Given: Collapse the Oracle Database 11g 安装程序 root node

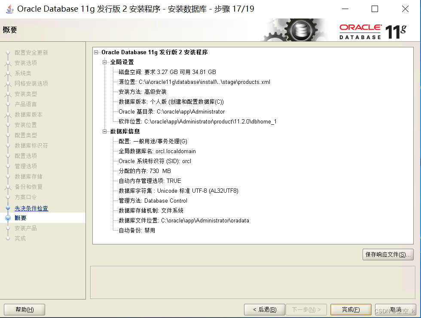Looking at the screenshot, I should click(x=95, y=52).
